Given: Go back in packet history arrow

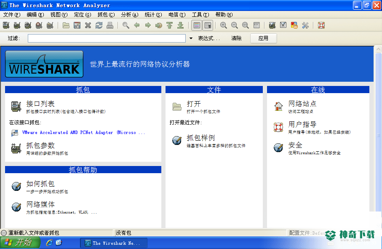Looking at the screenshot, I should point(137,25).
